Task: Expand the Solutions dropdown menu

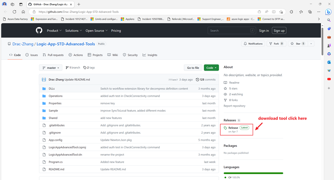Action: (74, 31)
